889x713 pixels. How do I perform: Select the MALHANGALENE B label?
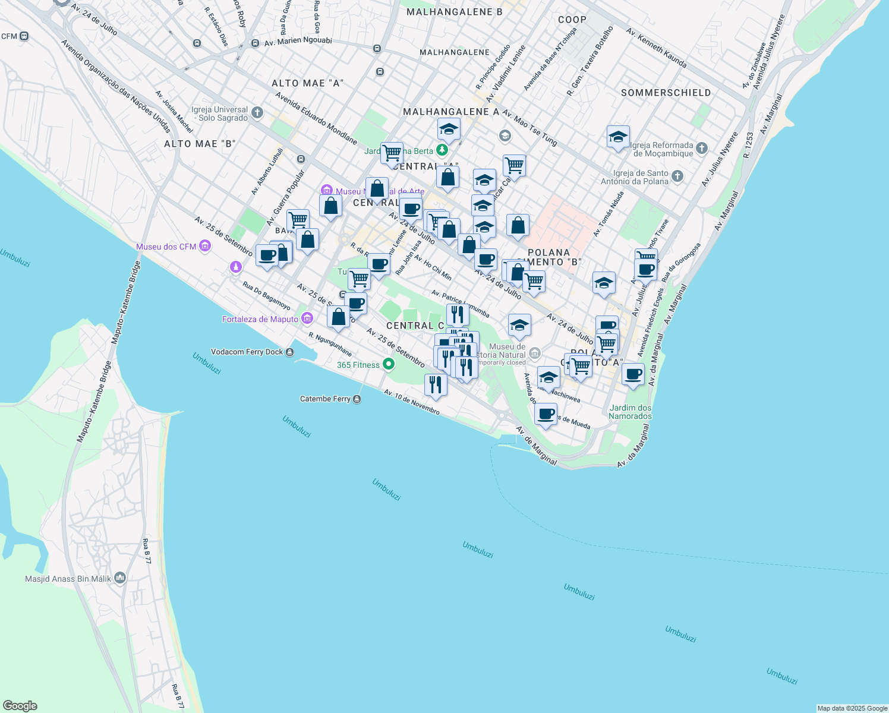pyautogui.click(x=455, y=12)
